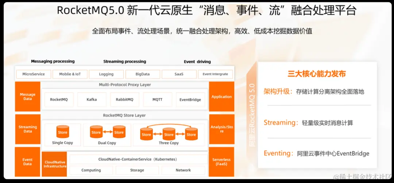Select the RocketMQ protocol box

(x=59, y=100)
